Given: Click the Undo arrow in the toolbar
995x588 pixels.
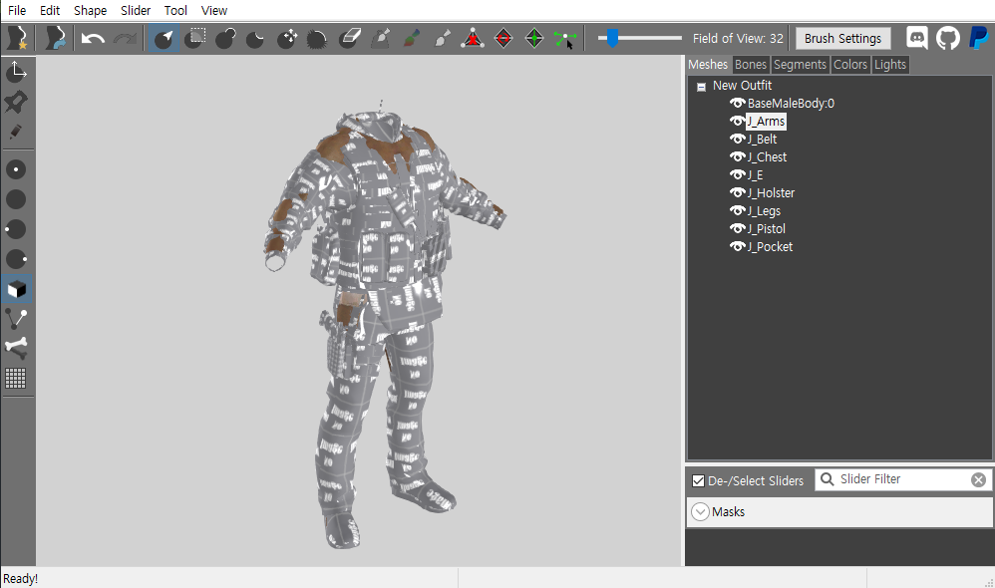Looking at the screenshot, I should click(93, 39).
